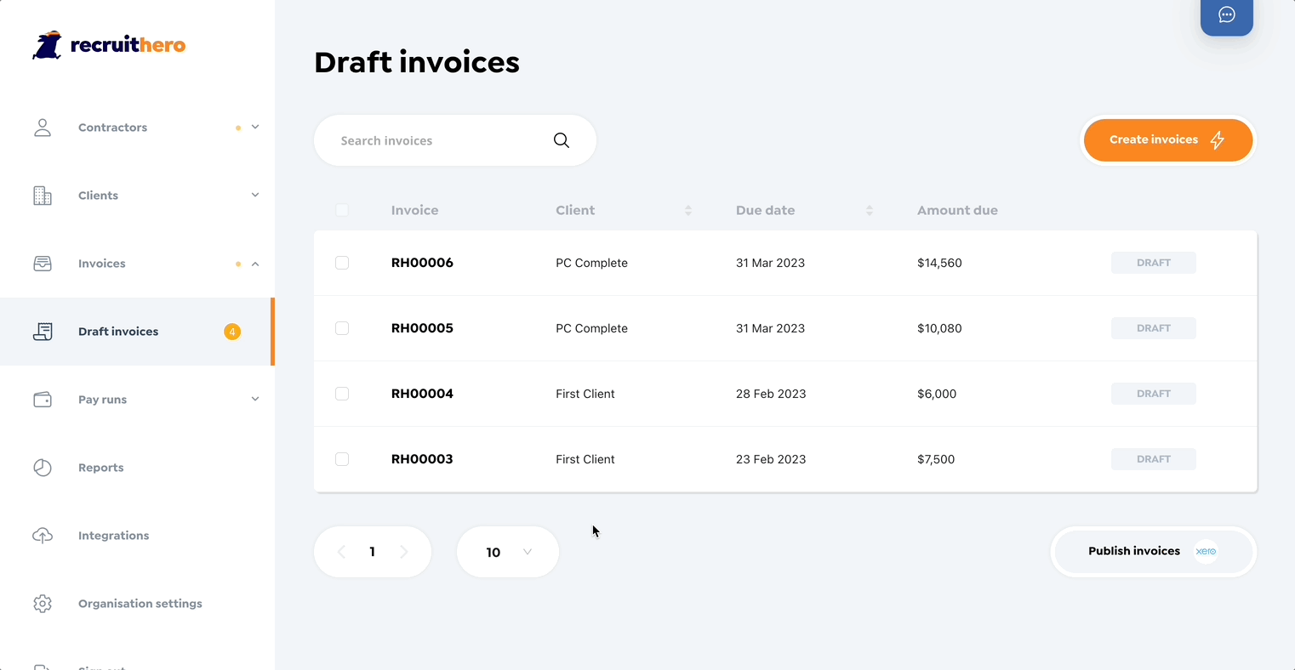Click the Reports pie chart icon

tap(43, 468)
